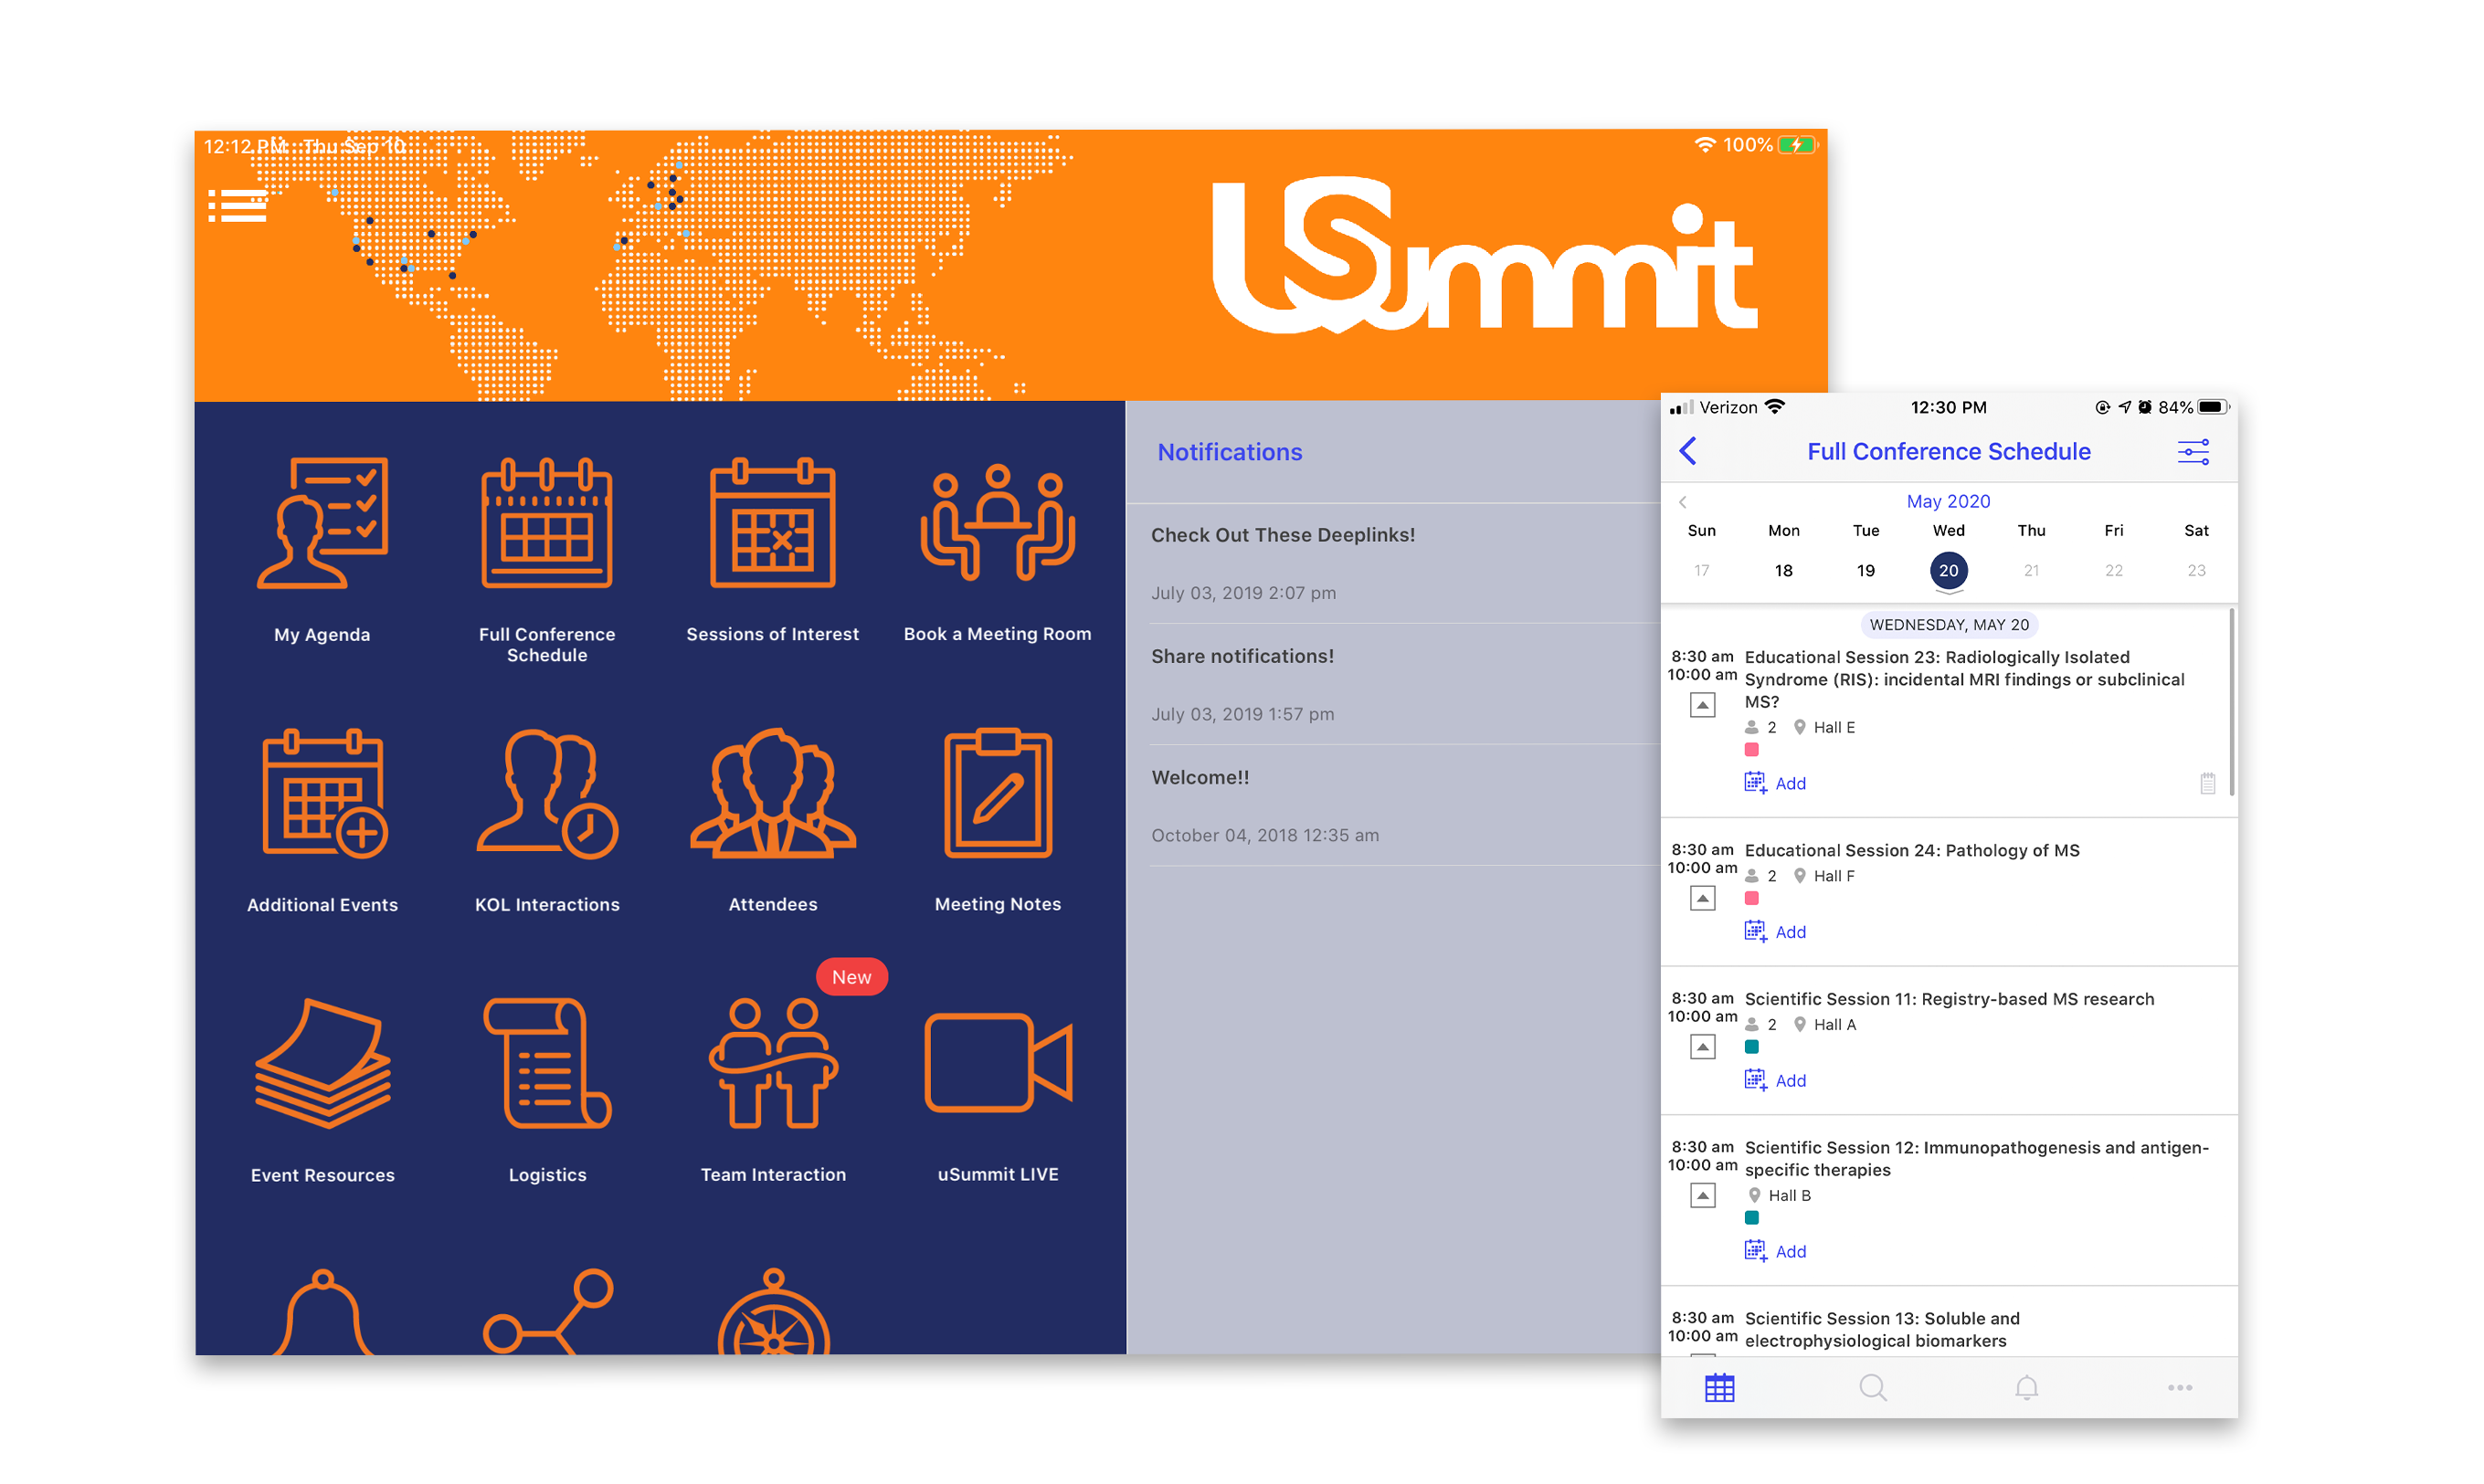Collapse Educational Session 23 details
Screen dimensions: 2484x1484
[x=1702, y=705]
